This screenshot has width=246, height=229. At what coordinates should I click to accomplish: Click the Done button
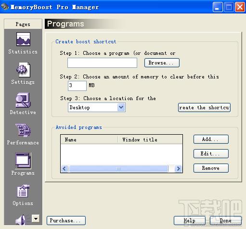(226, 220)
